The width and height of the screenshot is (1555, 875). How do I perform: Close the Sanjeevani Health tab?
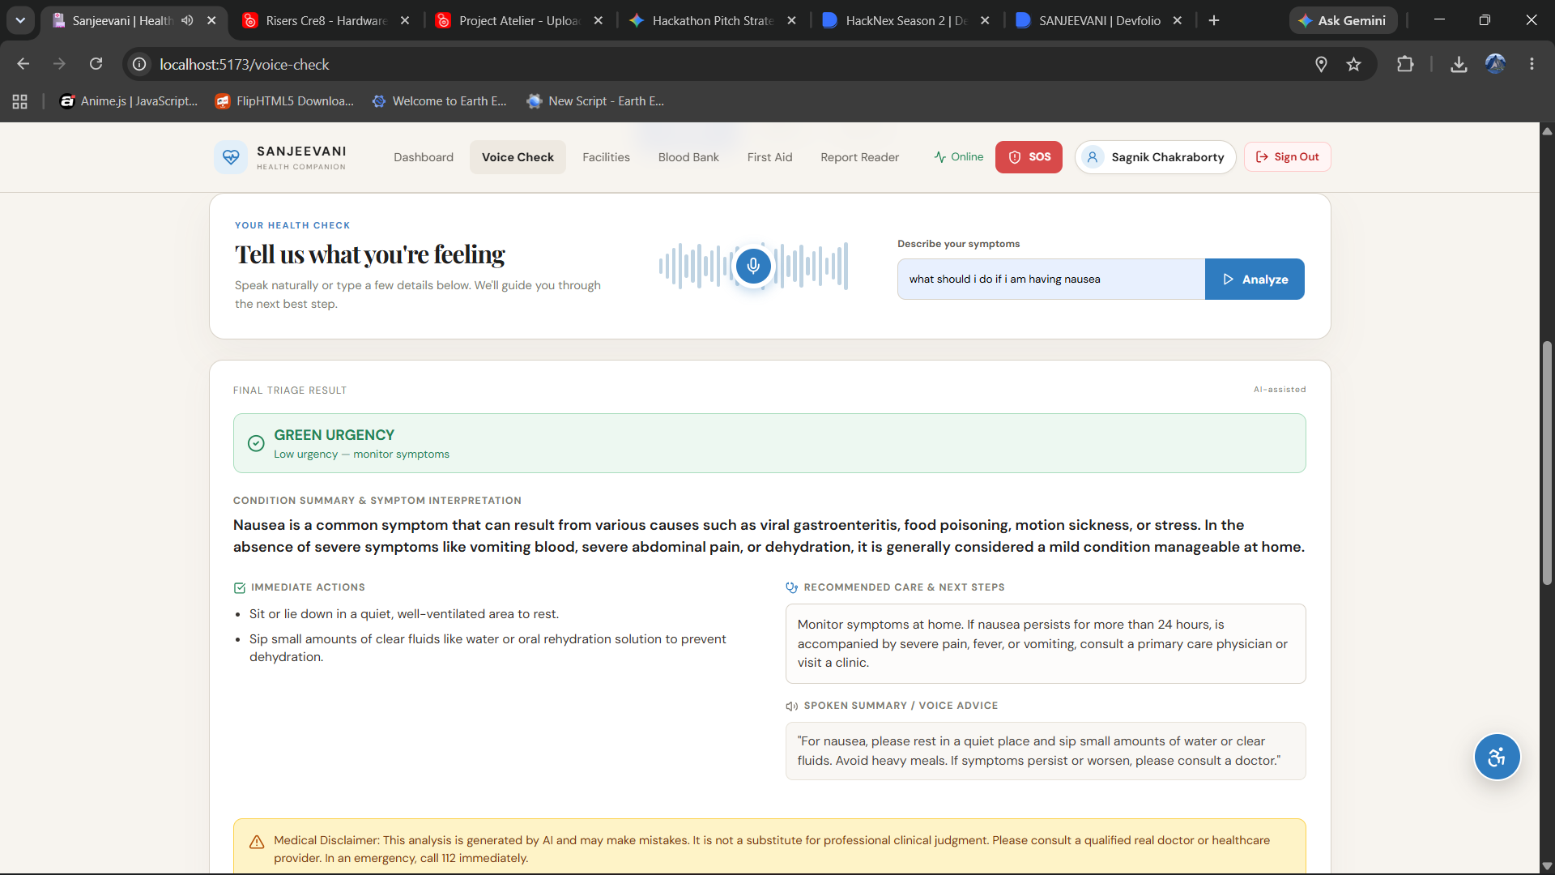click(x=211, y=20)
